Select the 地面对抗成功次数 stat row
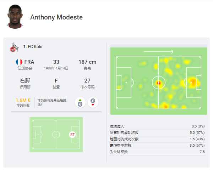213x170 pixels. tap(157, 139)
